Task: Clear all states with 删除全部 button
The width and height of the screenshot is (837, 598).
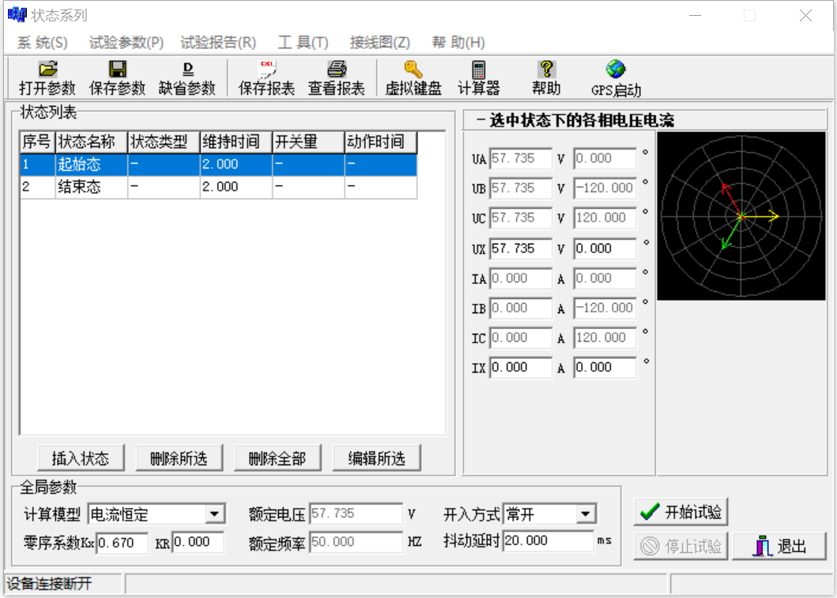Action: [x=278, y=457]
